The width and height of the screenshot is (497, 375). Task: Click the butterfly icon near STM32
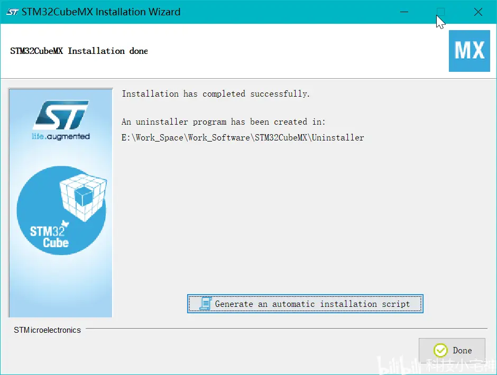pos(65,223)
